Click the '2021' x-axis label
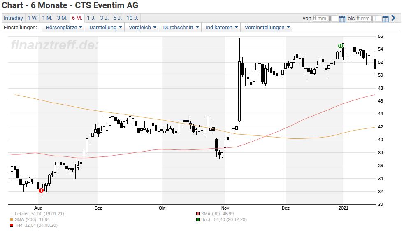 pyautogui.click(x=343, y=208)
